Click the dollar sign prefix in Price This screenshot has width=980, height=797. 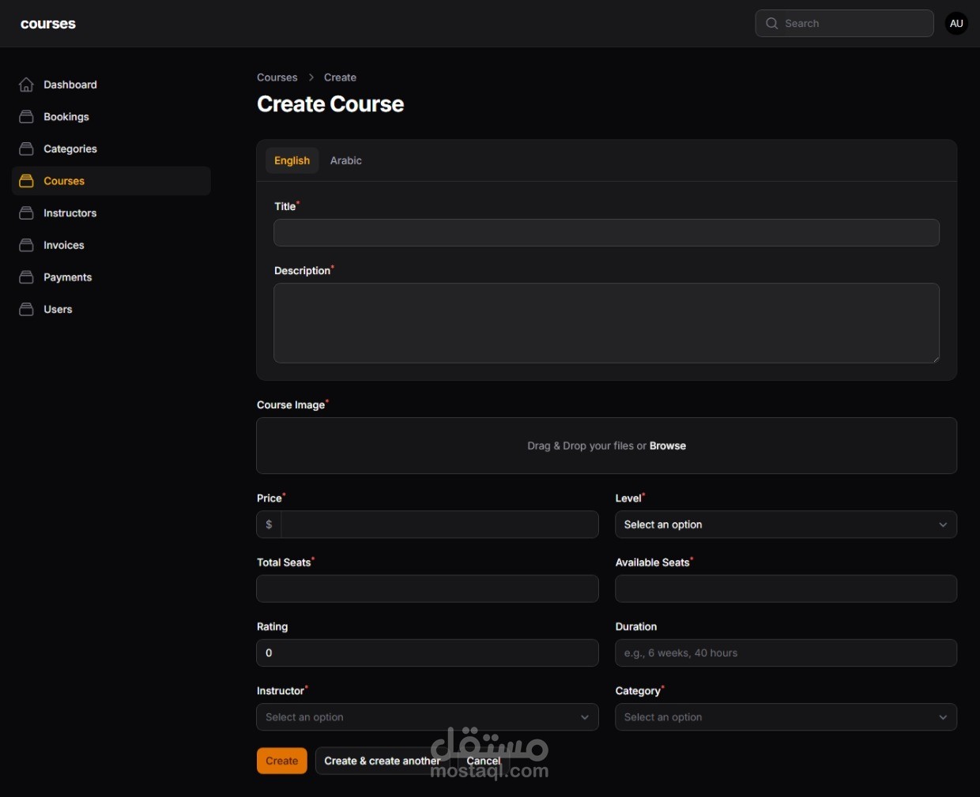[269, 524]
